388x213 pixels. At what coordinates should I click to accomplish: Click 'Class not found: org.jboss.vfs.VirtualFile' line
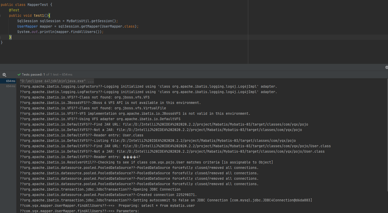[93, 108]
